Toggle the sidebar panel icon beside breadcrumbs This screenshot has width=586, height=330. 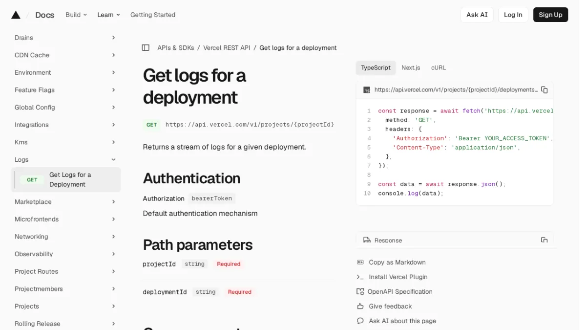[x=146, y=47]
